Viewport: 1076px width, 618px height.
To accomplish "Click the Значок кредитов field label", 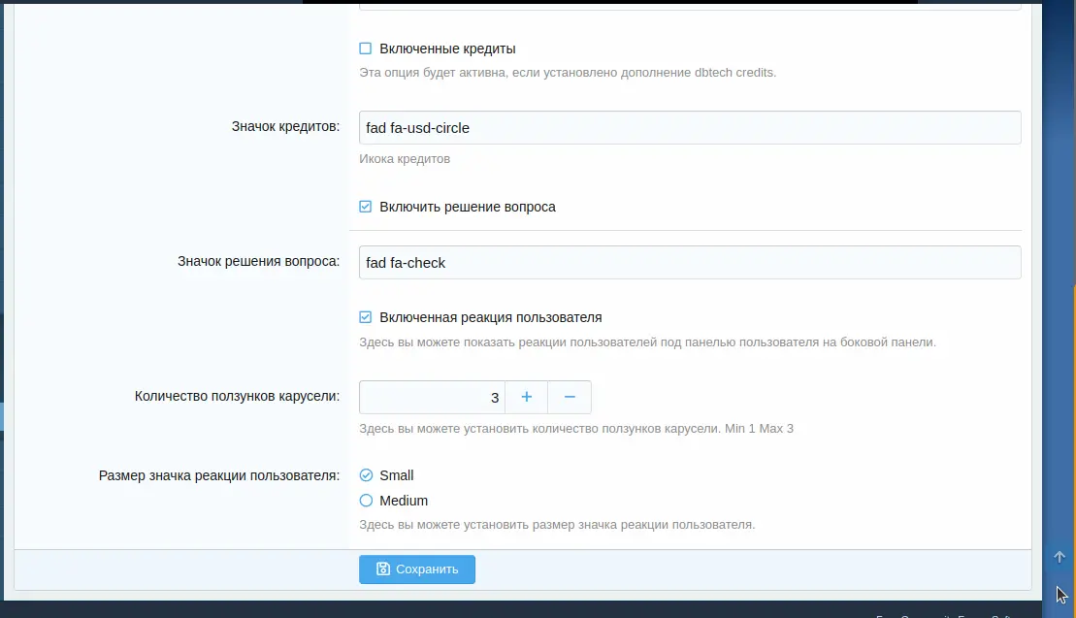I will [x=285, y=127].
